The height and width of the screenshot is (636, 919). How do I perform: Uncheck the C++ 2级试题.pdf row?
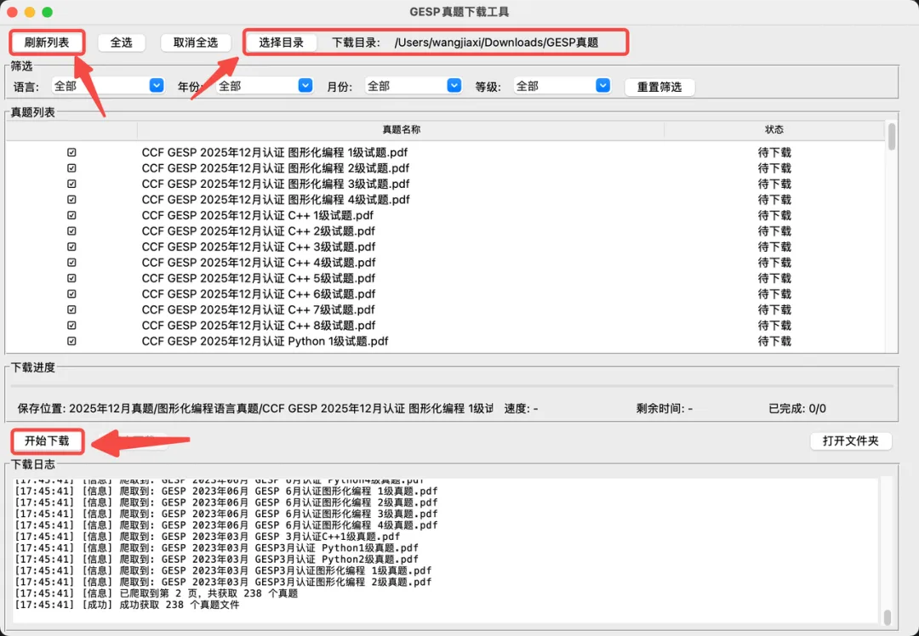[71, 230]
